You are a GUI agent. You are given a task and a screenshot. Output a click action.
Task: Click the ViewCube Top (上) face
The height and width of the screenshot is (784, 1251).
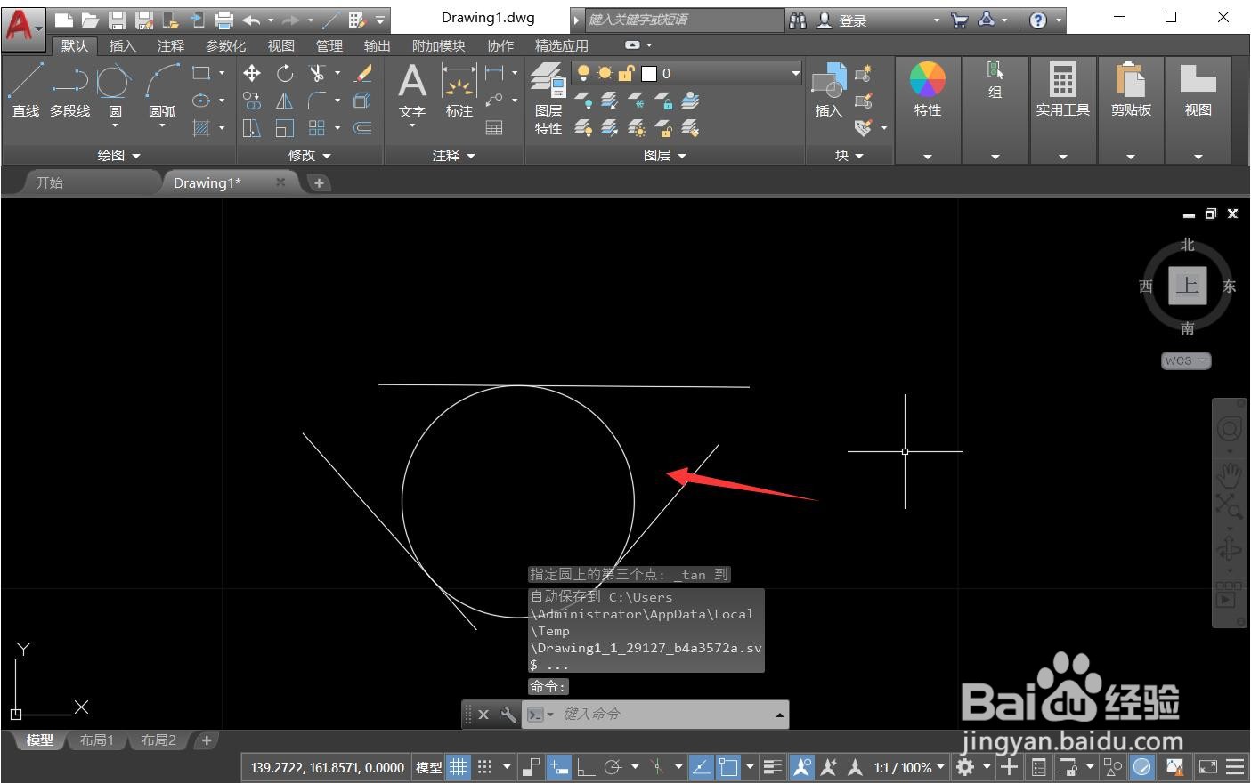pyautogui.click(x=1188, y=286)
